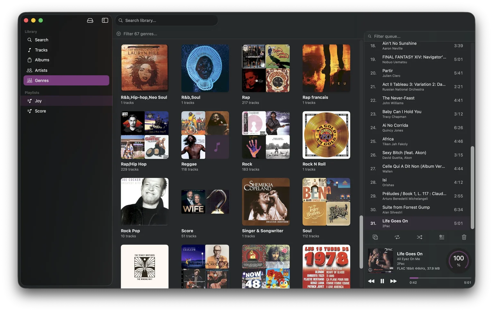This screenshot has width=493, height=312.
Task: Toggle the sidebar layout button
Action: coord(105,20)
